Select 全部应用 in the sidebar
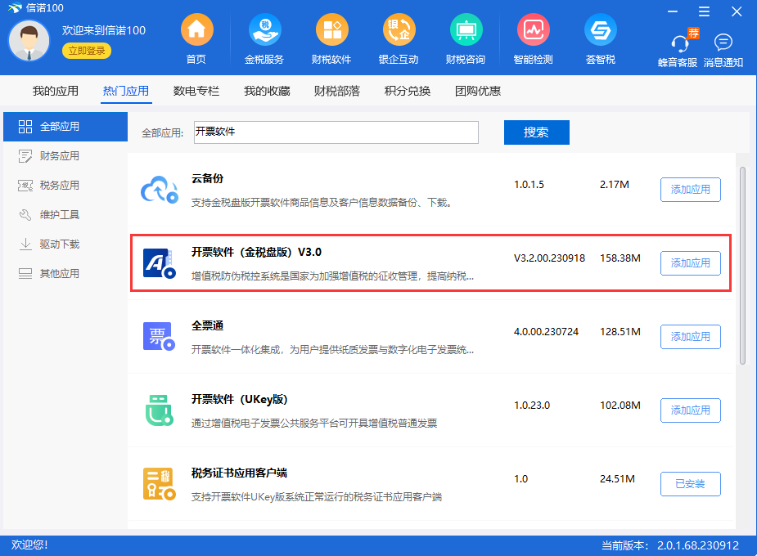Image resolution: width=757 pixels, height=556 pixels. click(65, 127)
